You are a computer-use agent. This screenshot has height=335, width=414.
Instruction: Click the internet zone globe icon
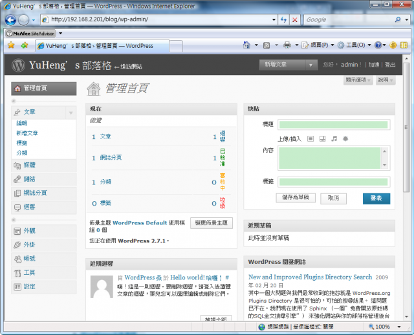[x=261, y=327]
